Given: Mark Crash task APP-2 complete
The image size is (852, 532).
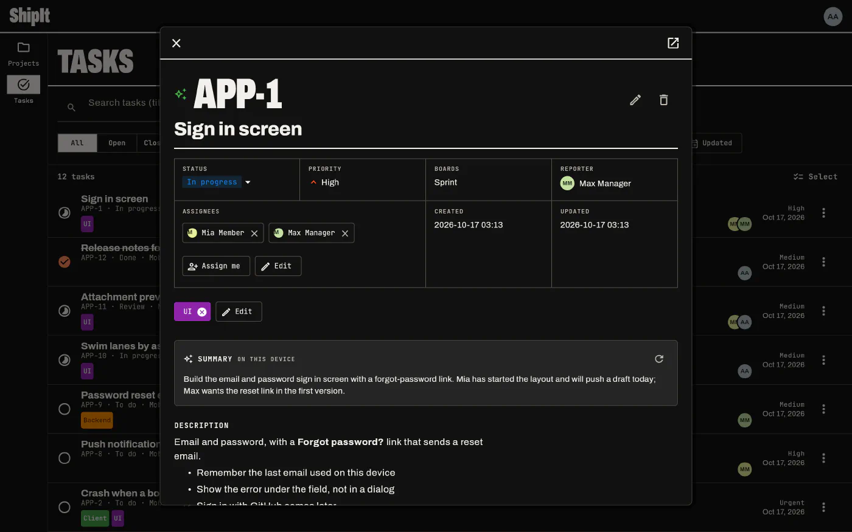Looking at the screenshot, I should click(65, 507).
